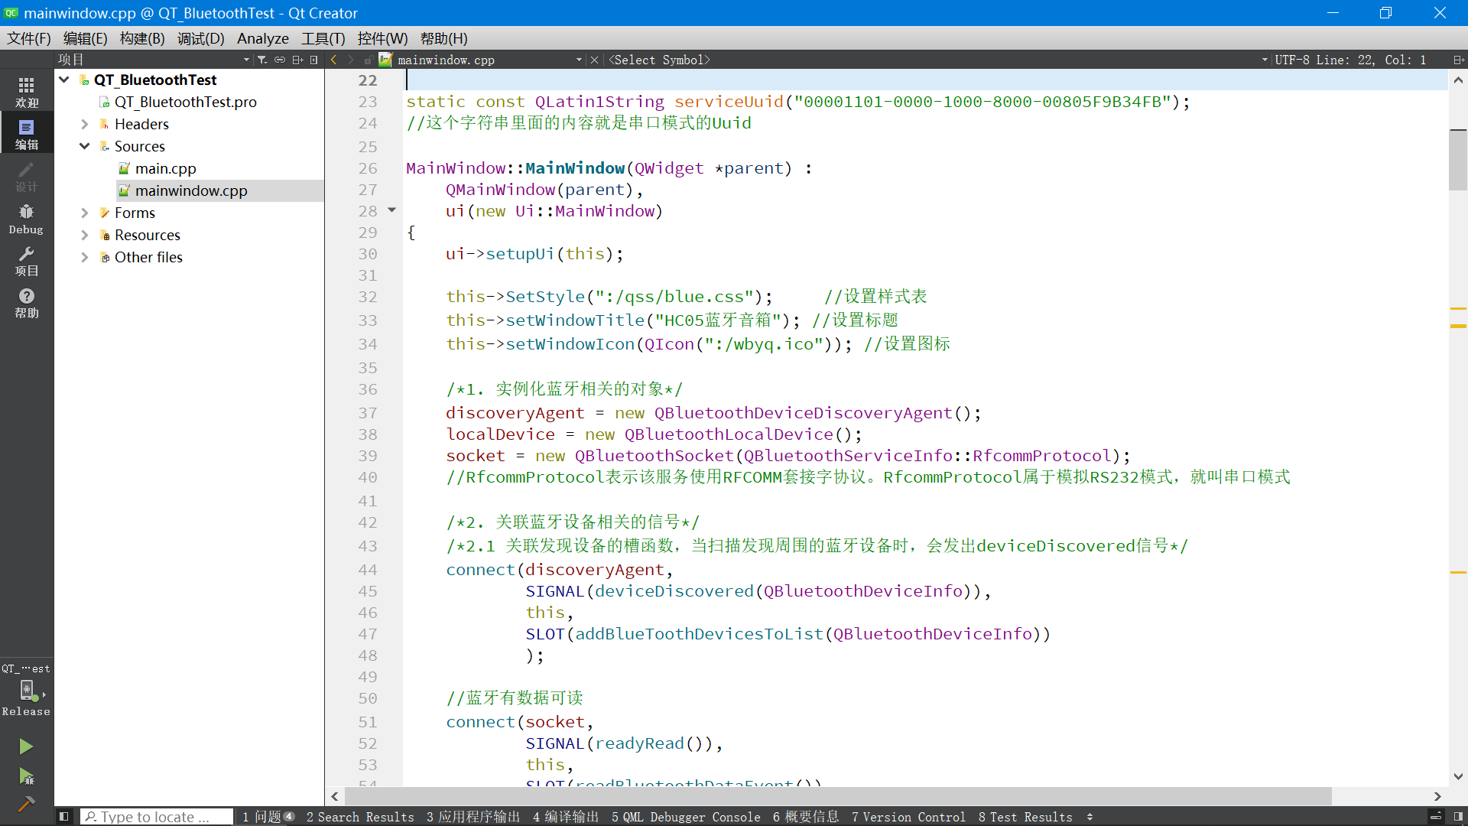Expand the Headers folder
Image resolution: width=1468 pixels, height=826 pixels.
(84, 124)
